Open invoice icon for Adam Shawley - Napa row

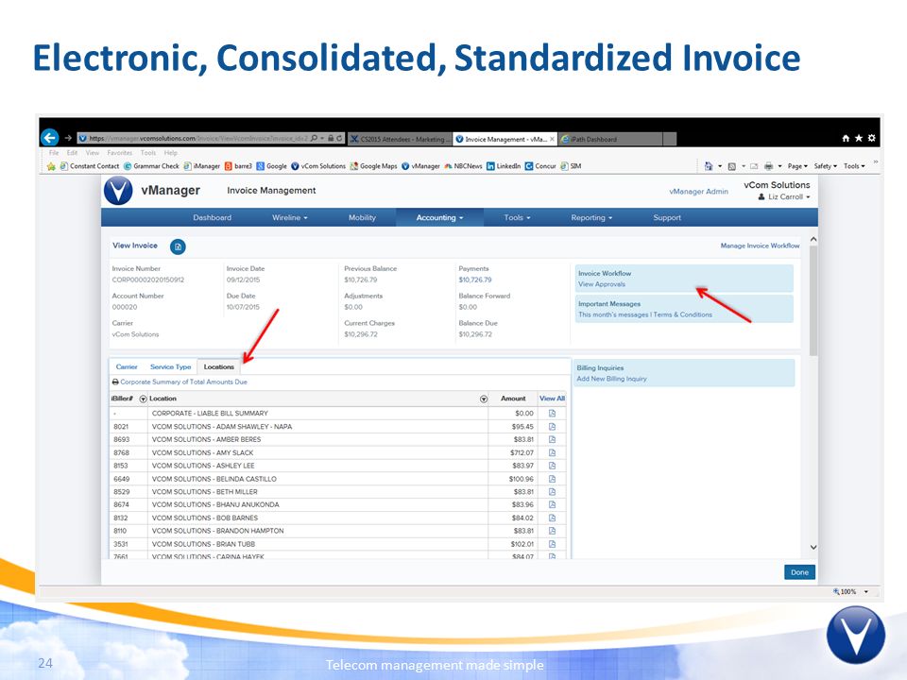click(x=552, y=427)
